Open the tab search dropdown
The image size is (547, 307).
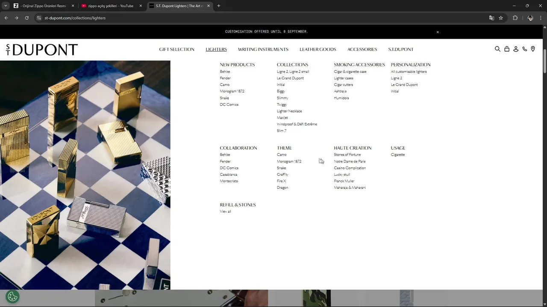(6, 6)
